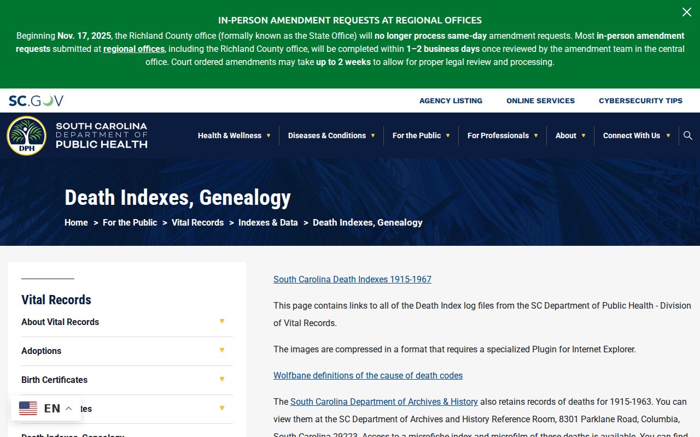Open the Online Services link
The height and width of the screenshot is (437, 700).
(540, 101)
